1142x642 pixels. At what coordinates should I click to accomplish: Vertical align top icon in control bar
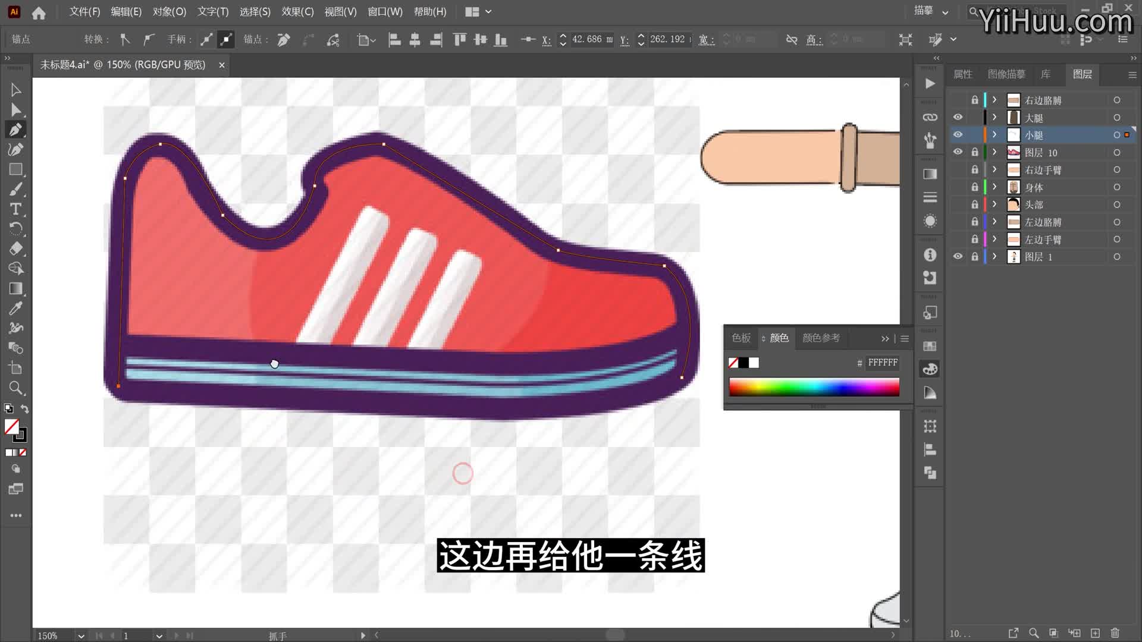pyautogui.click(x=459, y=40)
